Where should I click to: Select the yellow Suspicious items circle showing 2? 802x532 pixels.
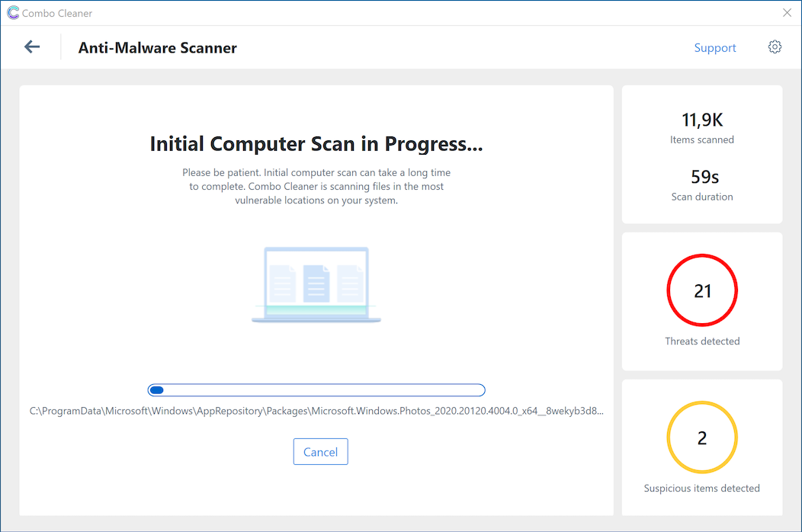[x=701, y=437]
